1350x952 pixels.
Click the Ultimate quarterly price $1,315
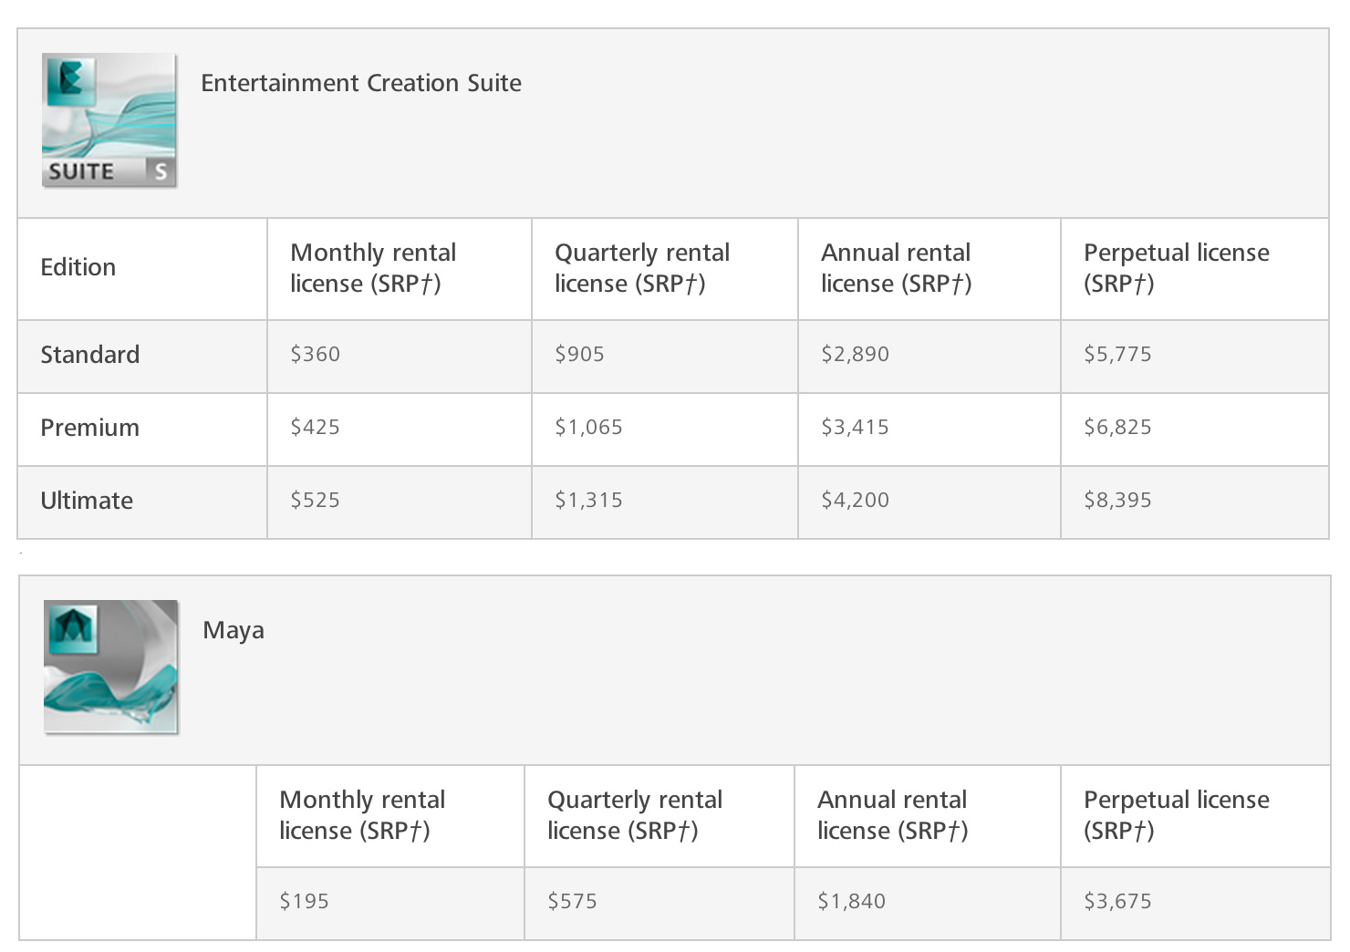coord(588,500)
